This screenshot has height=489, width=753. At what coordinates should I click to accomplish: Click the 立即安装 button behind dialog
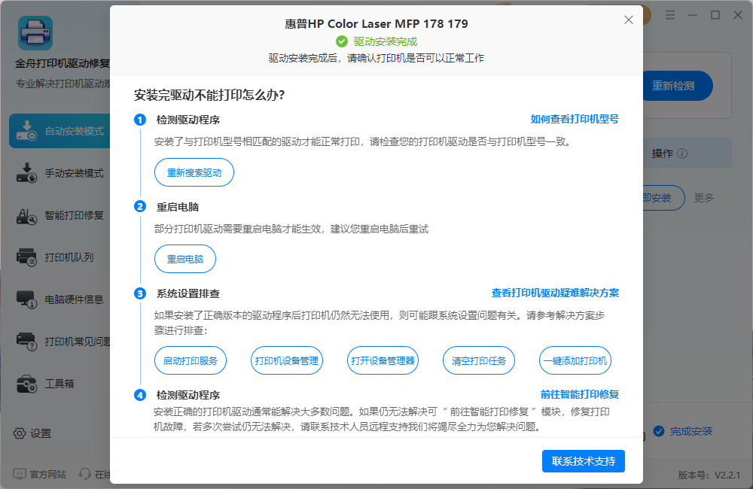(663, 198)
